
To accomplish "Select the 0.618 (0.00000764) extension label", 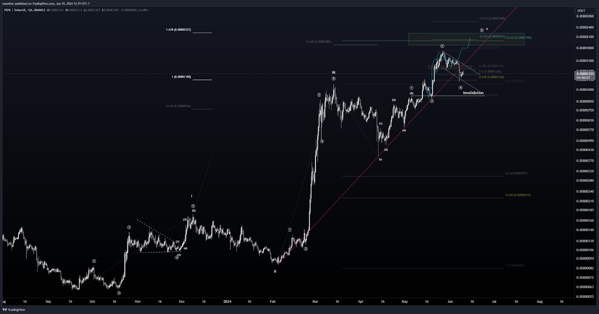I will (178, 106).
